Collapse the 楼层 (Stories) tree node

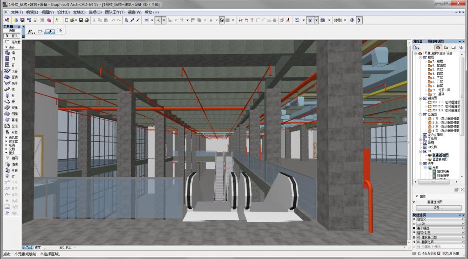[420, 57]
